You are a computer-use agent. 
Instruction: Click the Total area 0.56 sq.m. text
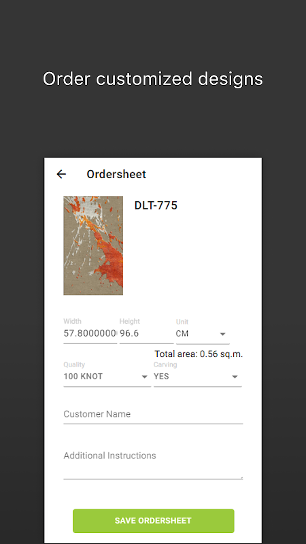pyautogui.click(x=199, y=354)
